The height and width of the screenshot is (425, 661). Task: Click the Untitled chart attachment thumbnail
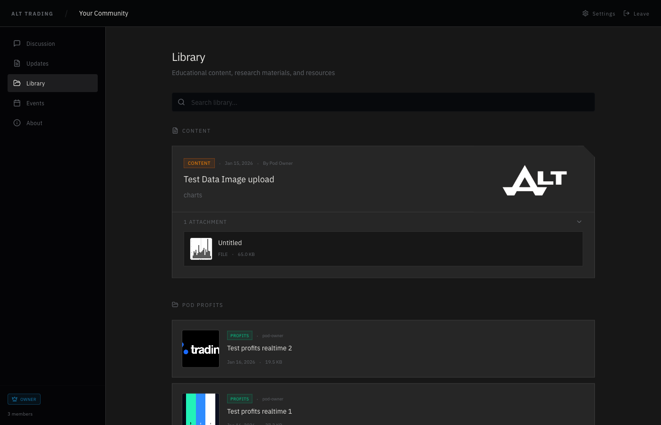[x=201, y=248]
